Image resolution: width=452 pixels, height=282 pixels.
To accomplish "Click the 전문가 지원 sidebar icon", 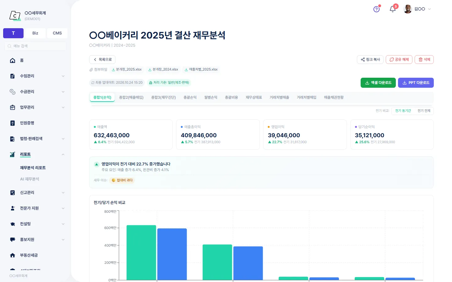I will 13,208.
